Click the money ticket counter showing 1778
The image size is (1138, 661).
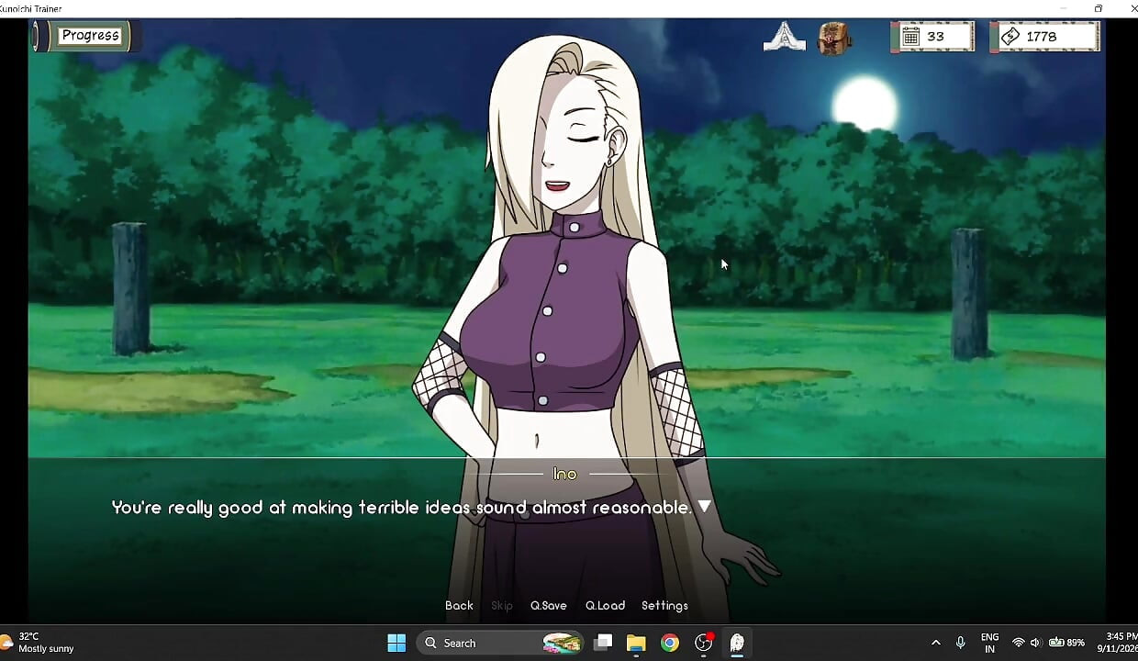tap(1045, 37)
